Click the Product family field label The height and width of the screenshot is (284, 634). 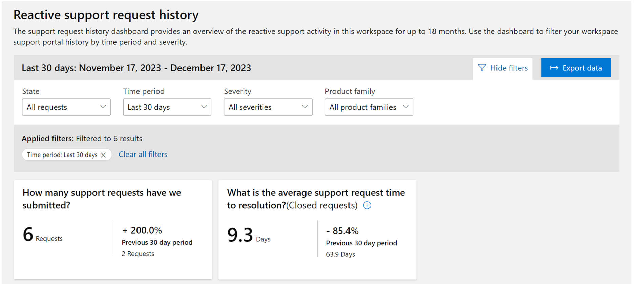[x=350, y=91]
